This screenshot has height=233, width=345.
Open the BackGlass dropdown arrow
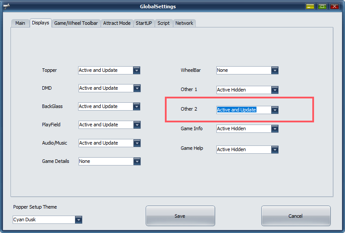click(x=137, y=107)
